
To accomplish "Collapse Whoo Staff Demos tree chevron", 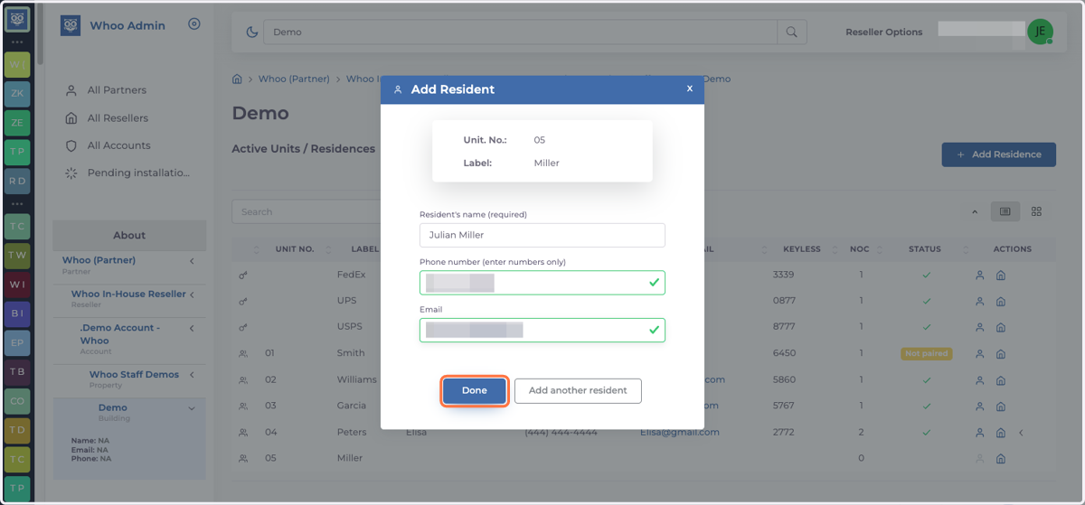I will click(x=192, y=375).
